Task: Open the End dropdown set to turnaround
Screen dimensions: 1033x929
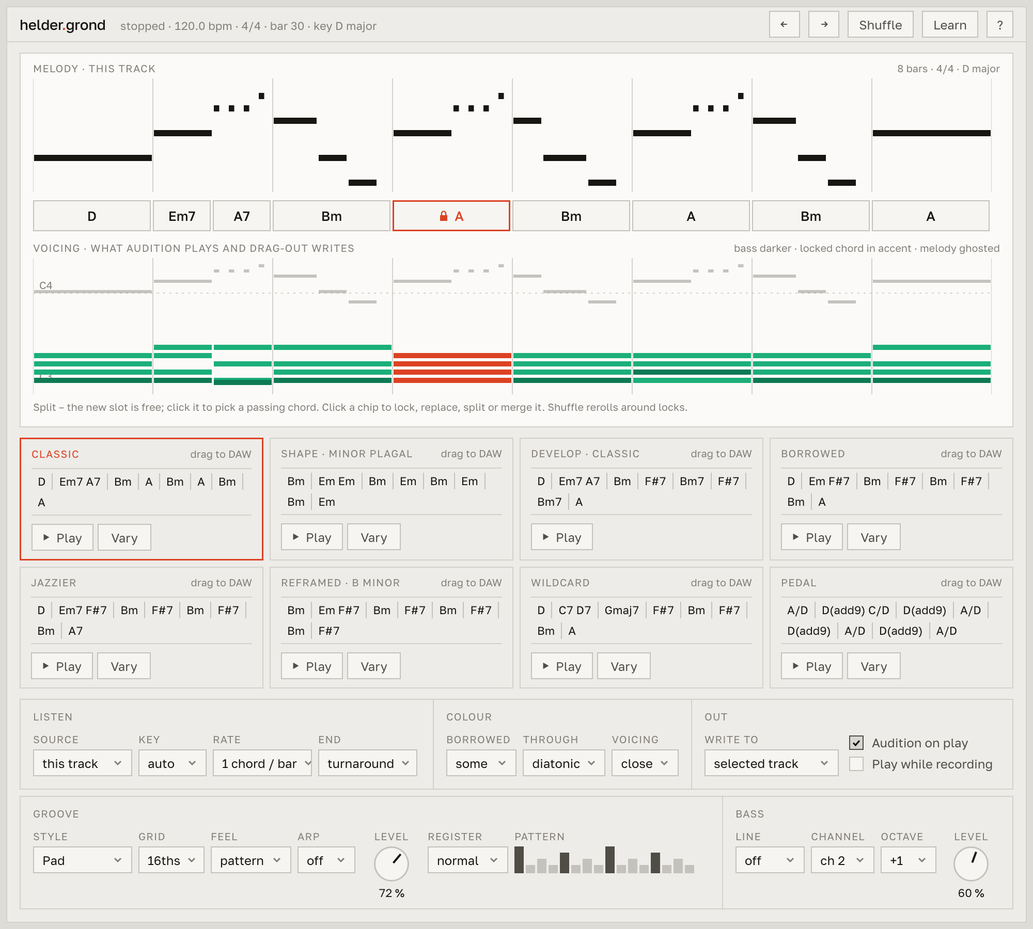Action: (x=368, y=763)
